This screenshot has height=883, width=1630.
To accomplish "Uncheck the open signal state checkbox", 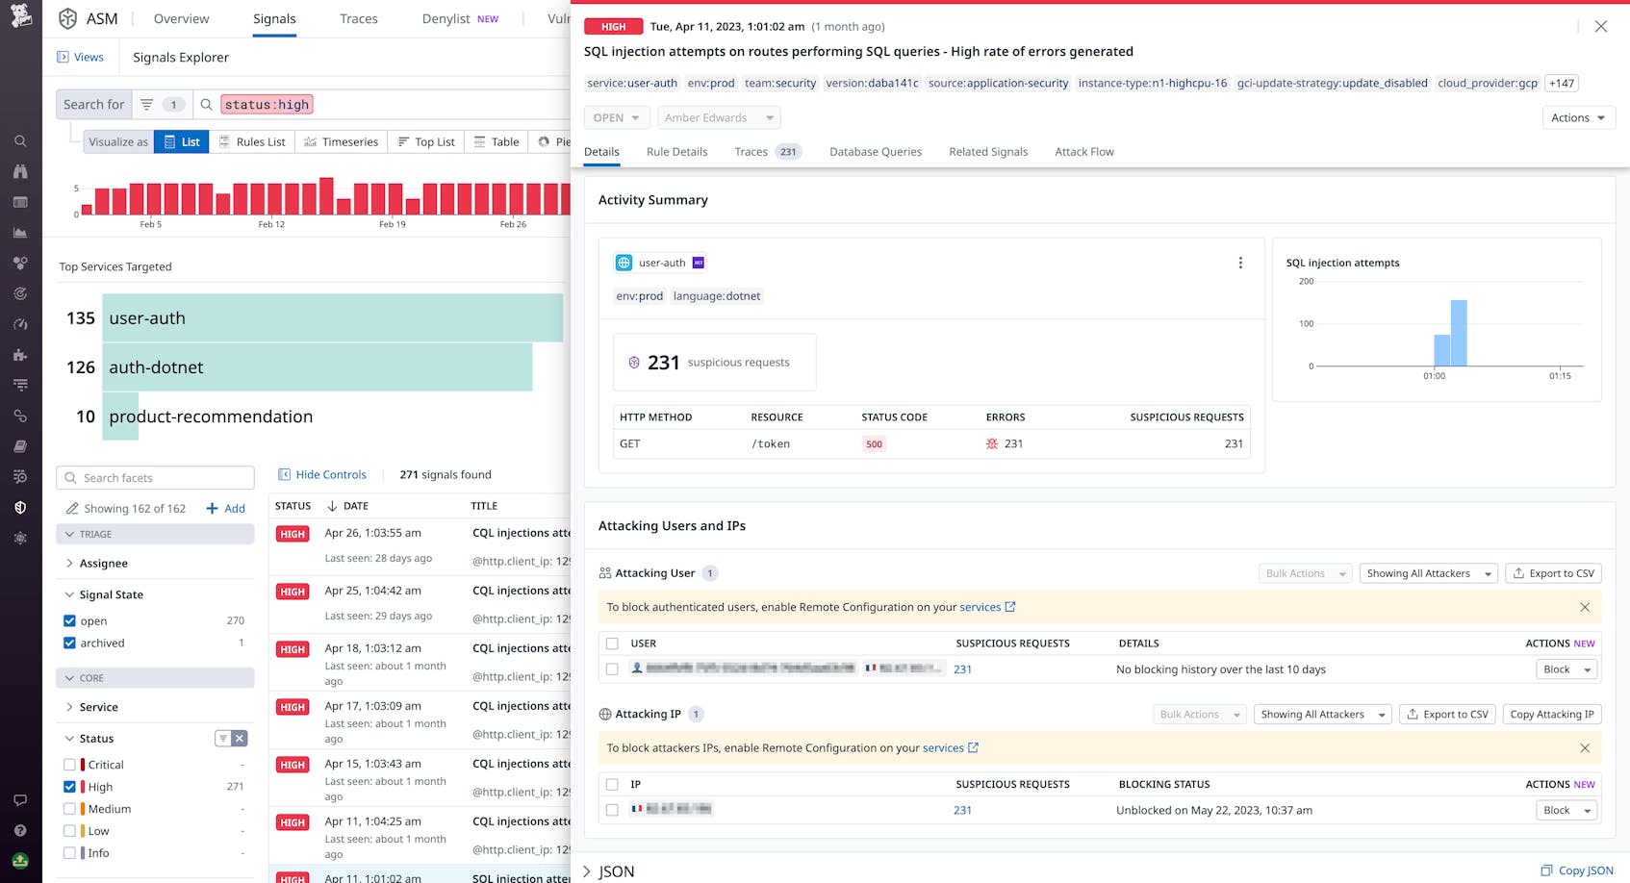I will tap(69, 621).
